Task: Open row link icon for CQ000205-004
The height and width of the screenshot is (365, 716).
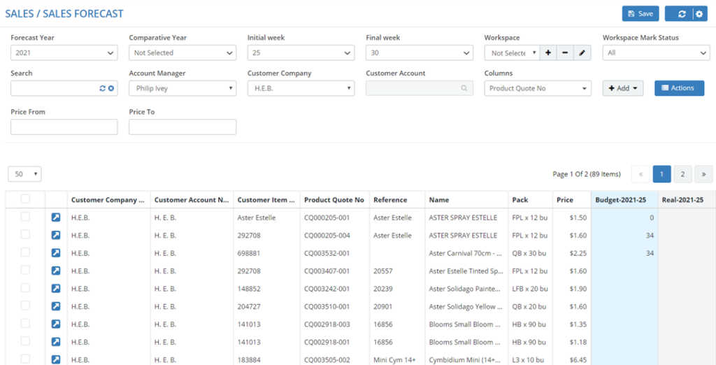Action: click(x=56, y=235)
